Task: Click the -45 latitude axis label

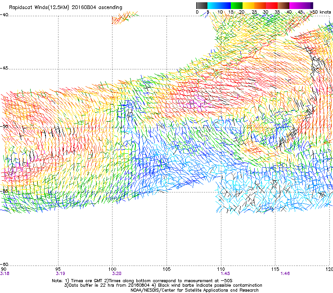Action: coord(4,68)
